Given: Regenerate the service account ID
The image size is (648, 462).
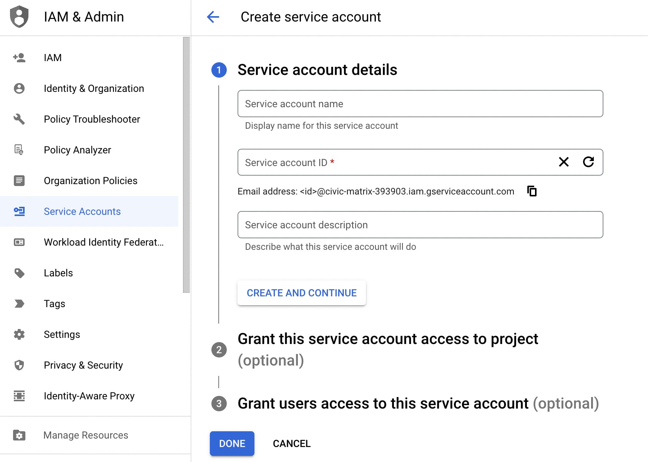Looking at the screenshot, I should tap(588, 162).
